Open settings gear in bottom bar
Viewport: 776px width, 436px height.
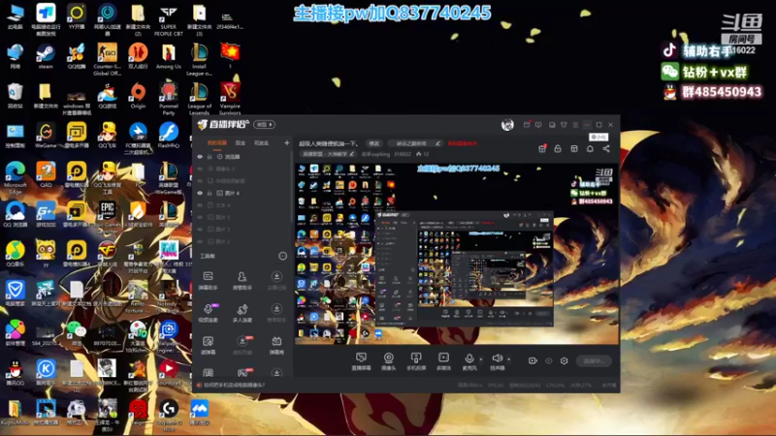(x=565, y=360)
